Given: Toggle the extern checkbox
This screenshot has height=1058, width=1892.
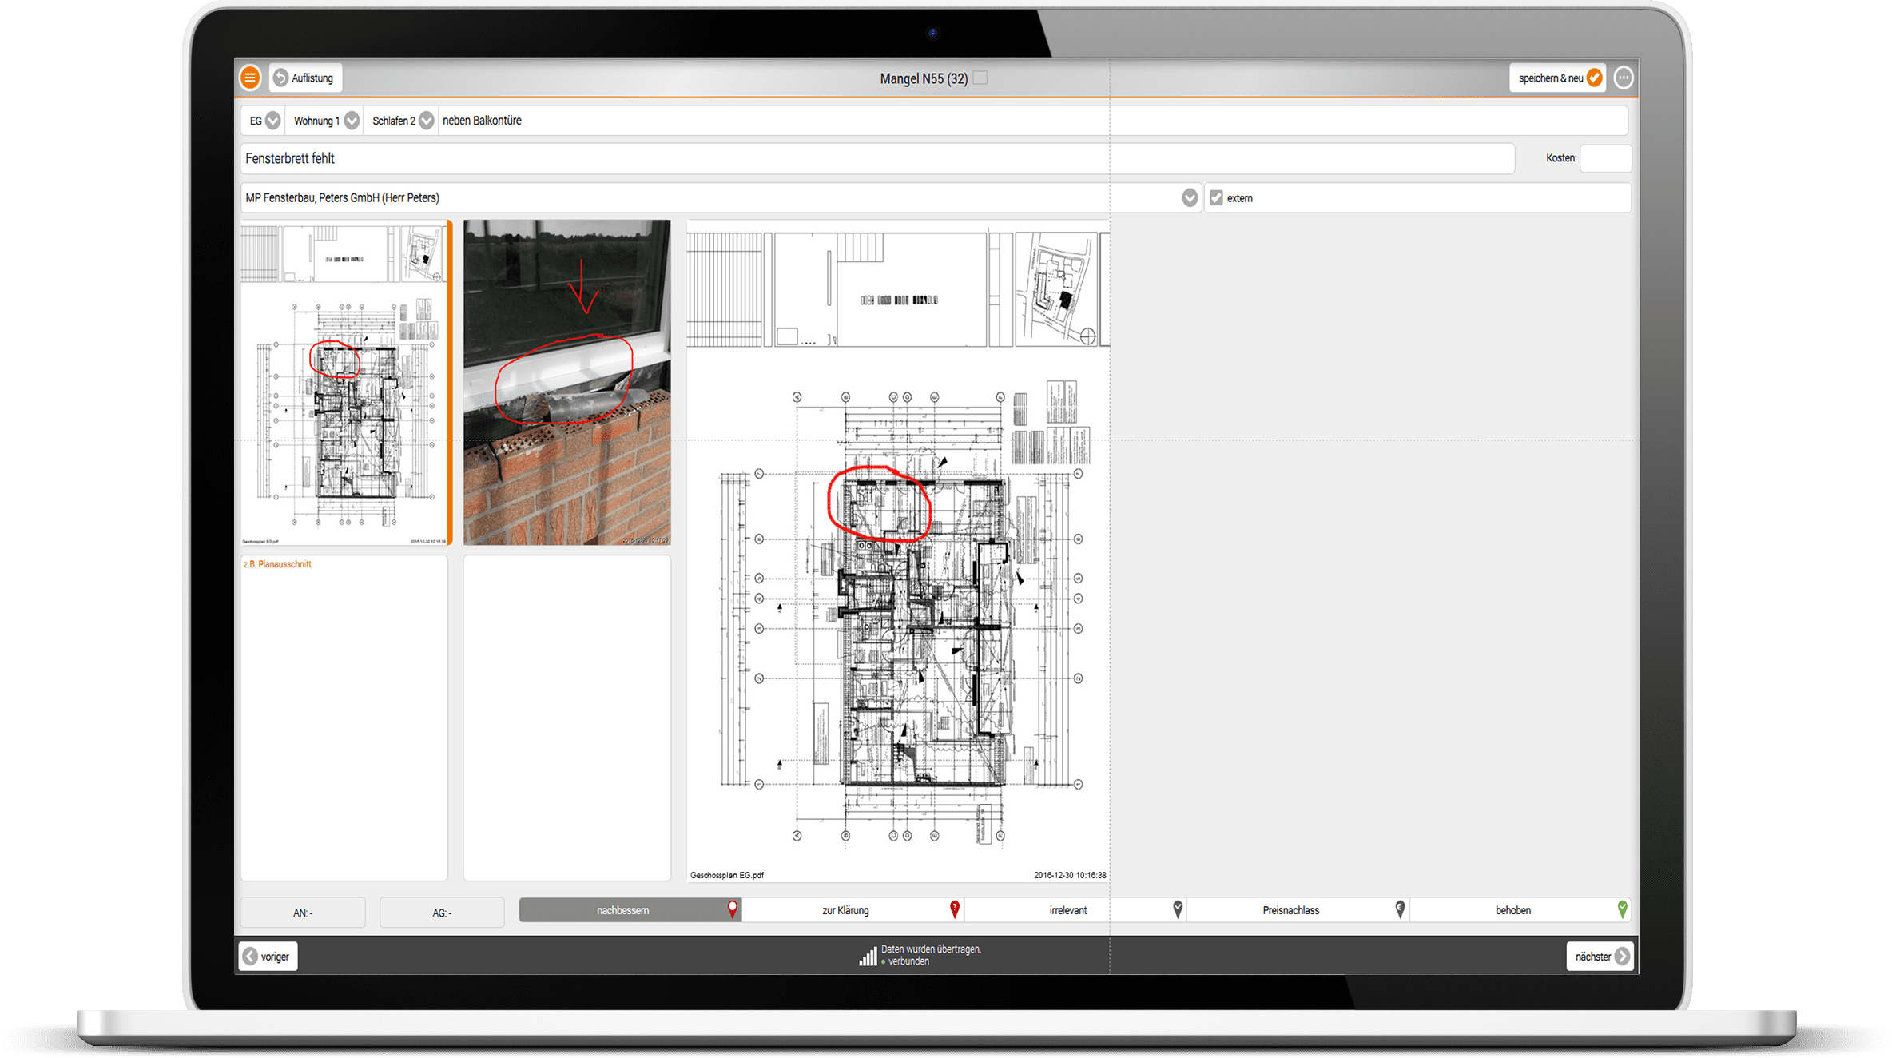Looking at the screenshot, I should point(1216,198).
